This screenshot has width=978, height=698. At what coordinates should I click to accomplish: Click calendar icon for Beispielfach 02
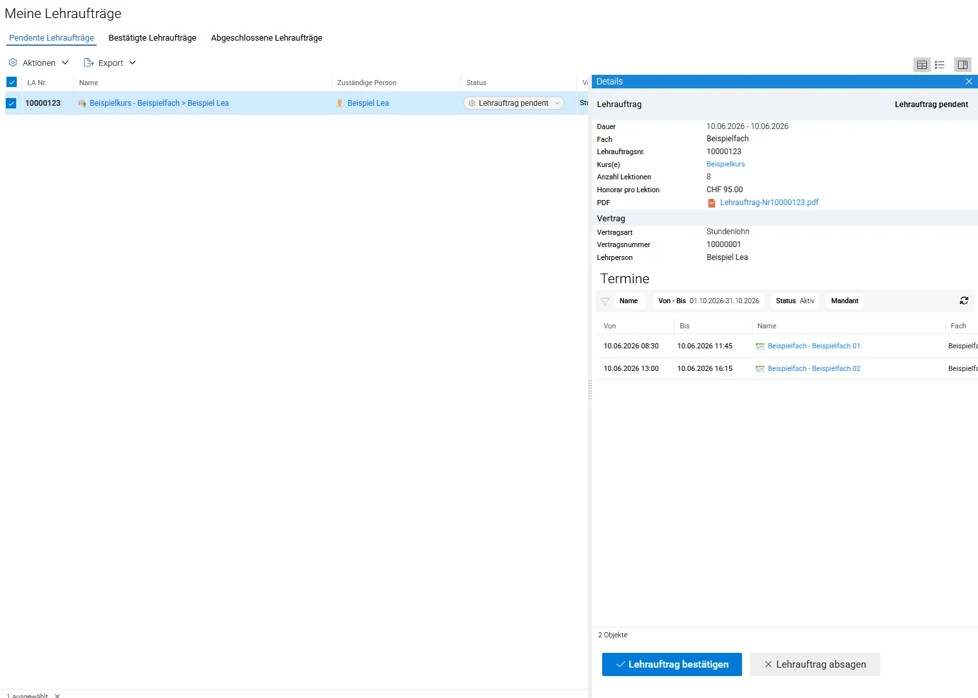coord(760,369)
